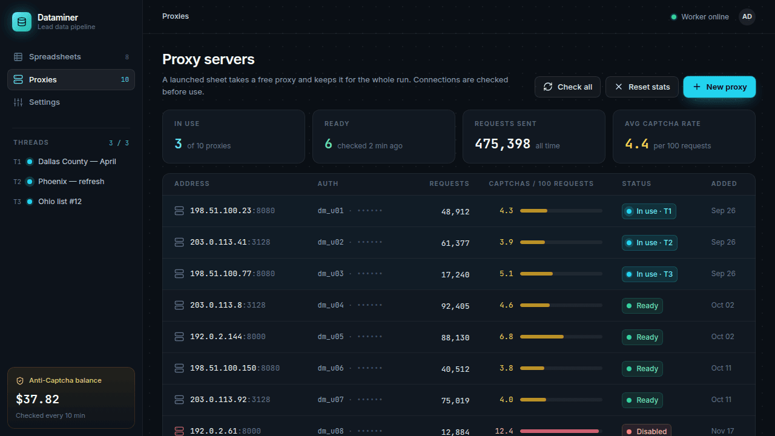Click the plus icon in New proxy
The width and height of the screenshot is (775, 436).
696,87
